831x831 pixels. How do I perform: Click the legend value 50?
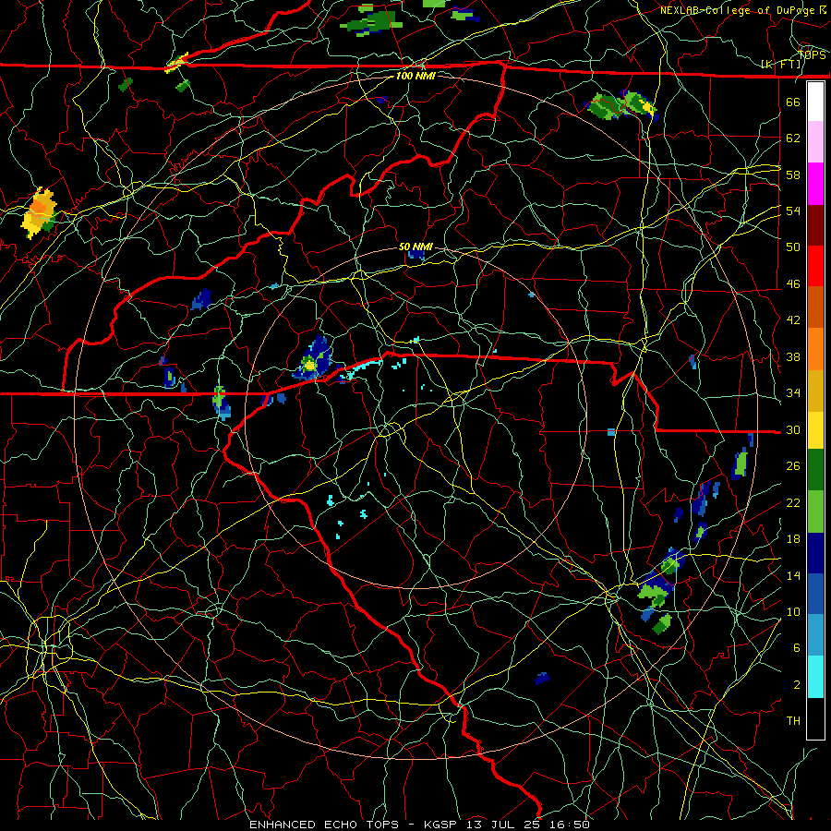click(x=793, y=247)
